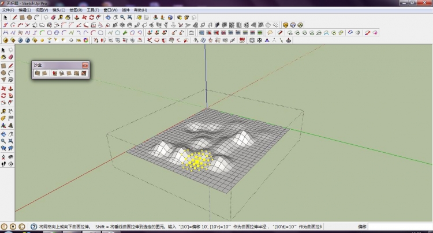This screenshot has height=233, width=433.
Task: Select Freehand tool in the left palette
Action: click(x=10, y=80)
